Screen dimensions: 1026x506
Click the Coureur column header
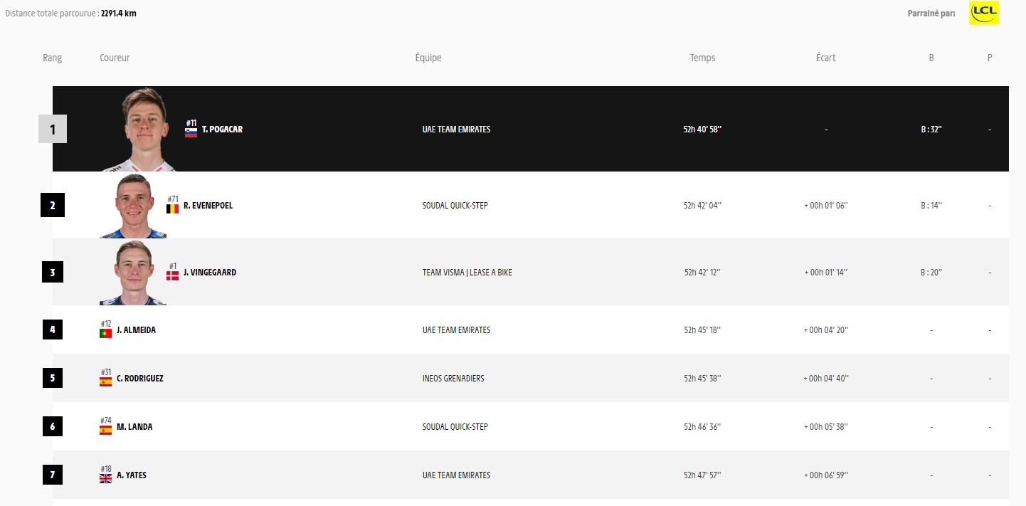tap(115, 58)
